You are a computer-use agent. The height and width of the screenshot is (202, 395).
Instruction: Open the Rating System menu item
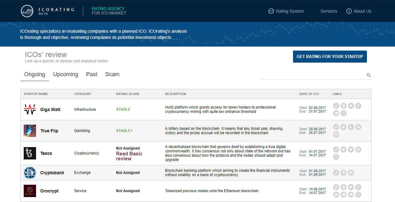click(x=286, y=11)
